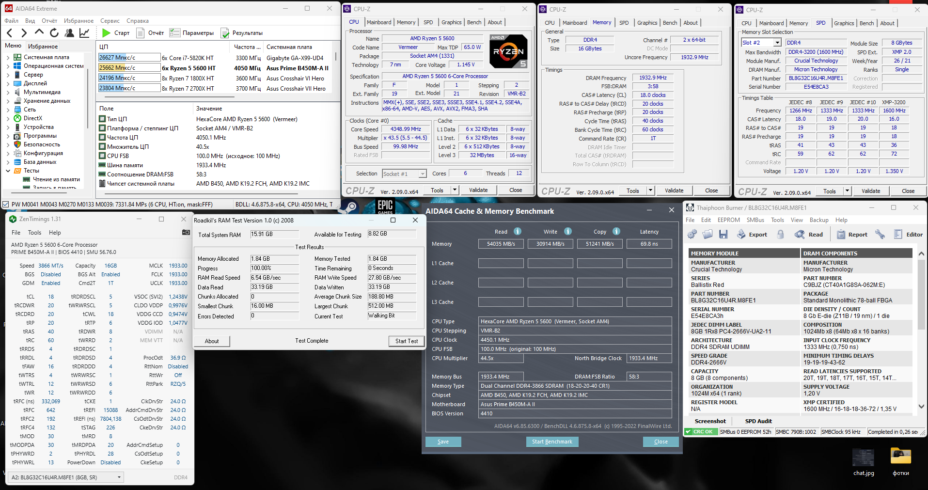Click About in Roadkil's RAM Test
The width and height of the screenshot is (928, 490).
point(212,341)
